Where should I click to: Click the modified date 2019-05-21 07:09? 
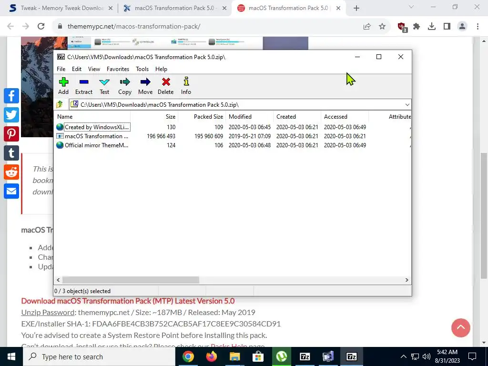point(250,136)
